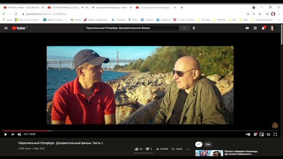The image size is (283, 159).
Task: Expand the Zen bookmarks folder
Action: click(x=233, y=20)
